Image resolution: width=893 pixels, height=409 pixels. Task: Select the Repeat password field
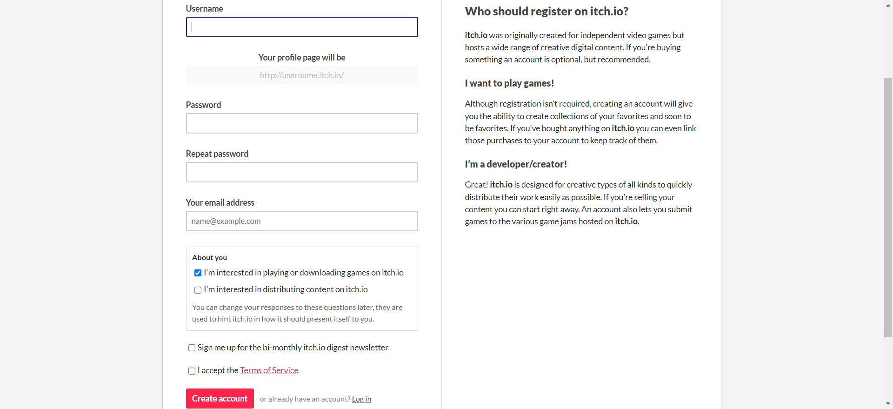pyautogui.click(x=302, y=172)
